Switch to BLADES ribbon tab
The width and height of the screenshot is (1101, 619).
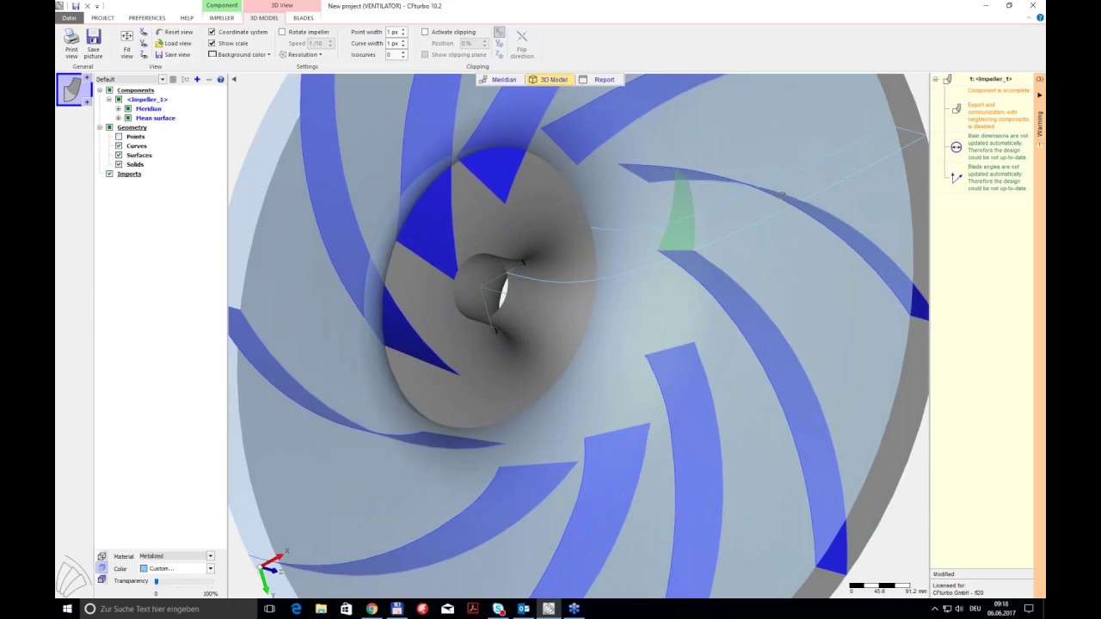tap(304, 18)
